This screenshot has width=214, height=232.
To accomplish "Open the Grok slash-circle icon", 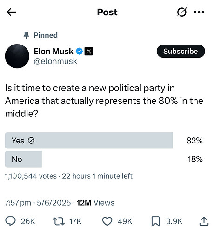I will pyautogui.click(x=181, y=12).
